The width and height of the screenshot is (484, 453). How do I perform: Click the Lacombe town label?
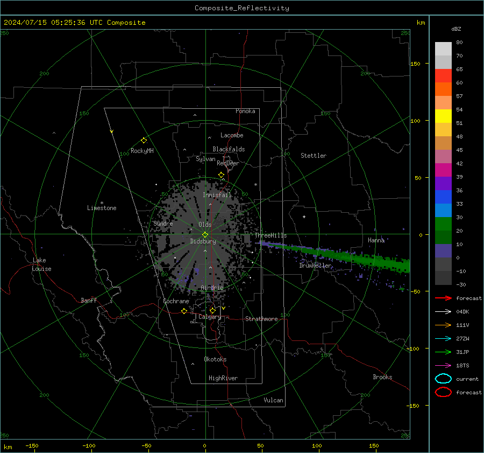(232, 135)
